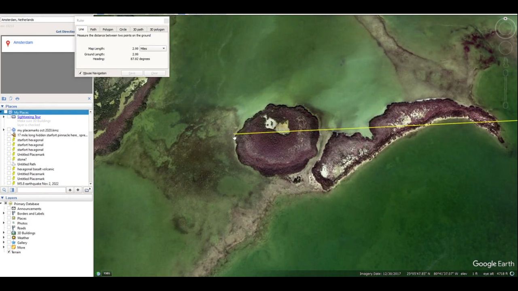Open the Amsterdam search result
The height and width of the screenshot is (291, 518).
point(23,42)
